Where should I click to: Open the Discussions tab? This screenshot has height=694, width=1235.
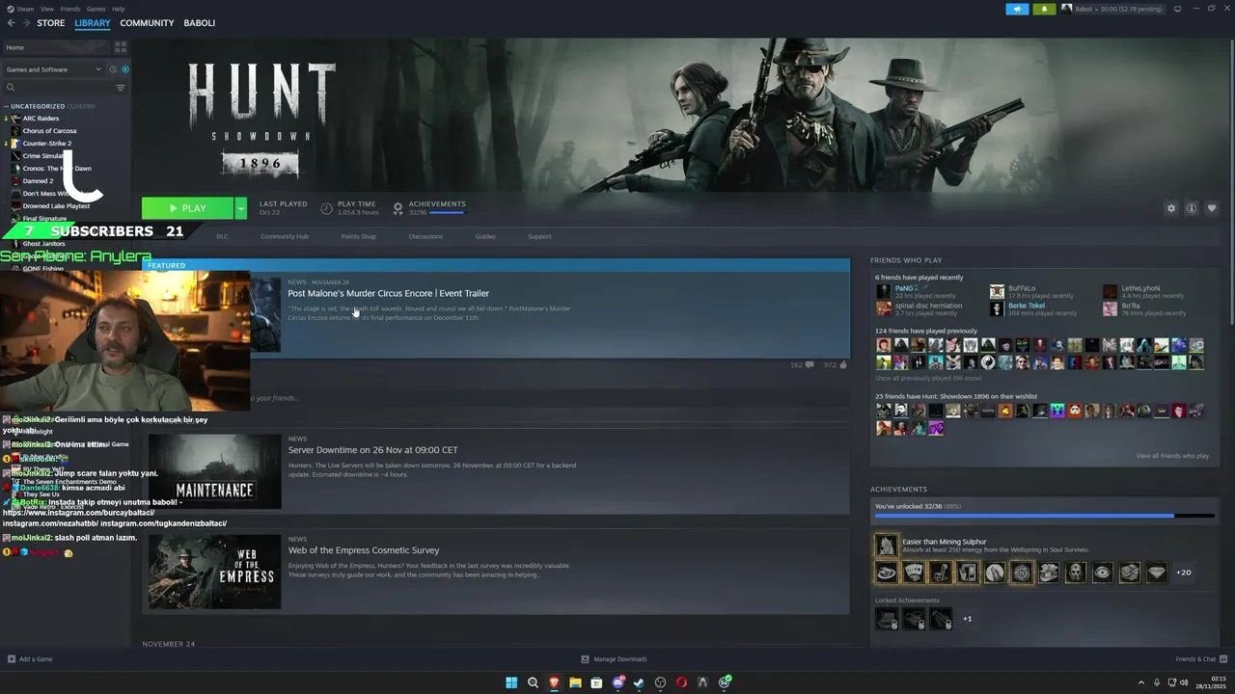425,236
